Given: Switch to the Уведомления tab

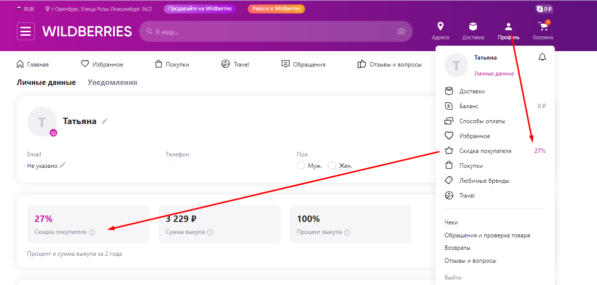Looking at the screenshot, I should [x=112, y=82].
